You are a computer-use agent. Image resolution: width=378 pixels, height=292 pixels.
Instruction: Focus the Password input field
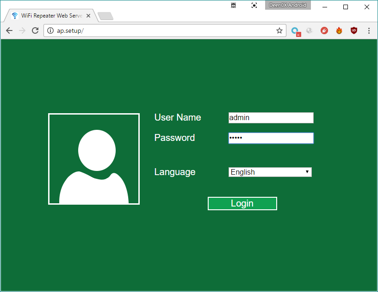[271, 138]
